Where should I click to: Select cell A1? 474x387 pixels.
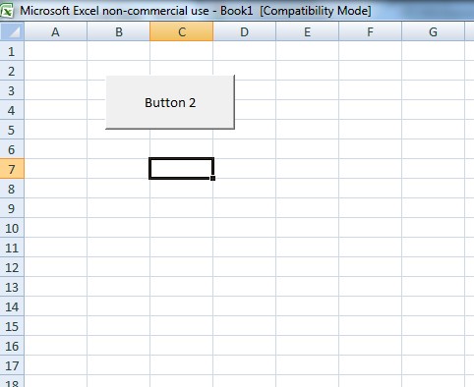click(56, 51)
